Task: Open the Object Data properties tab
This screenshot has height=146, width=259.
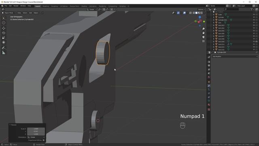Action: tap(209, 101)
